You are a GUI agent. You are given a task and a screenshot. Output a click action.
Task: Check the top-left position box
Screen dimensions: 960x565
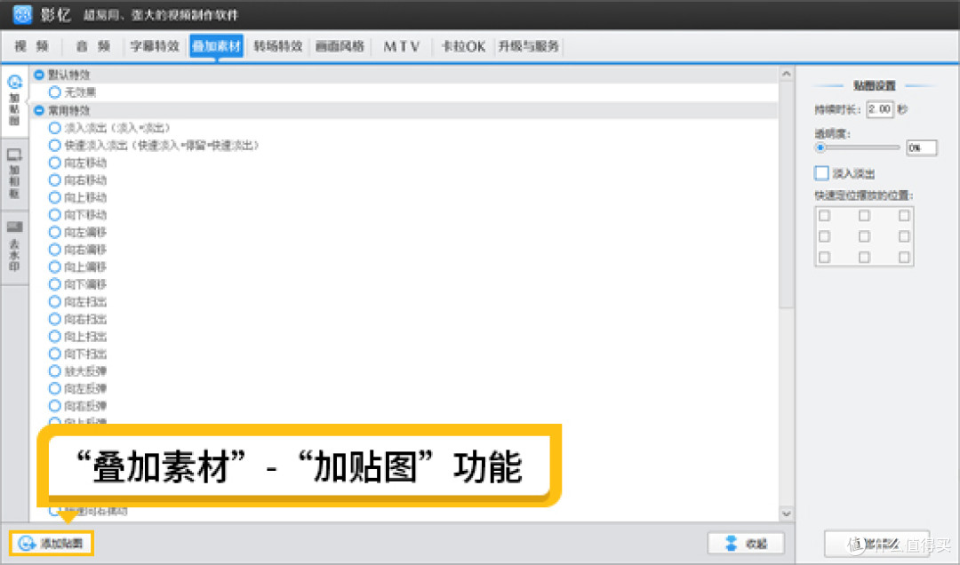(x=825, y=216)
